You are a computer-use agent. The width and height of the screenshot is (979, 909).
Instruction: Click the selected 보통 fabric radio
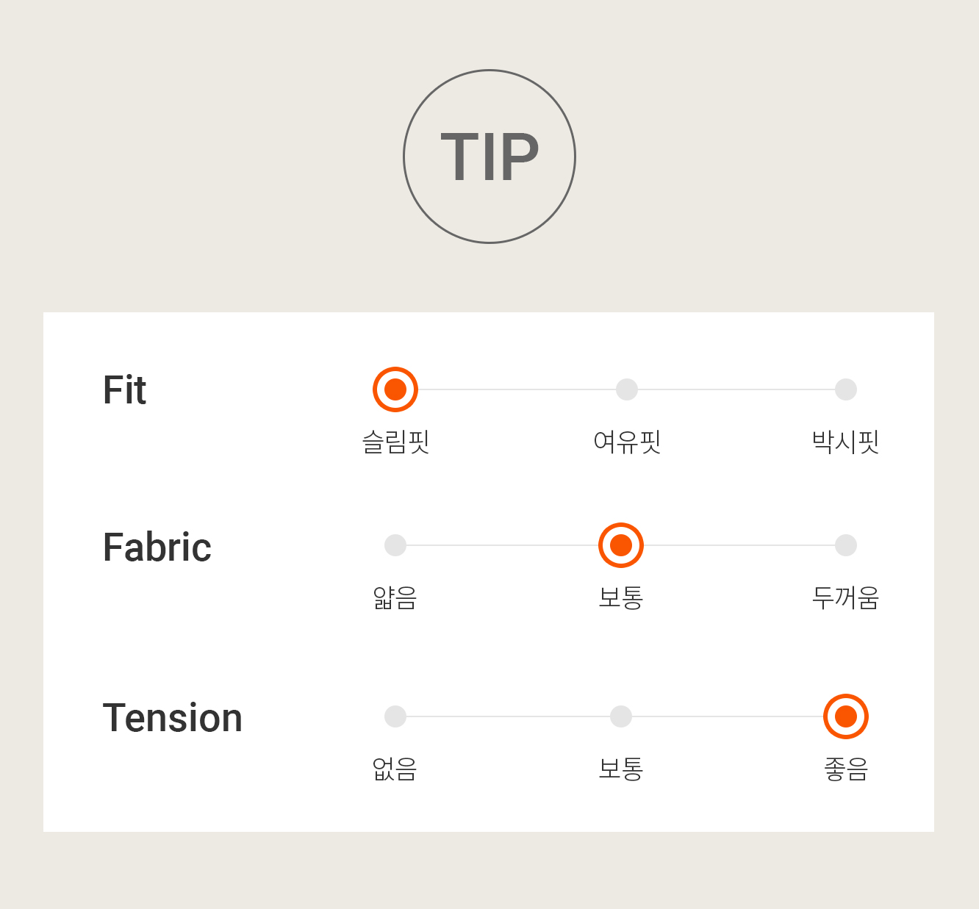(621, 545)
